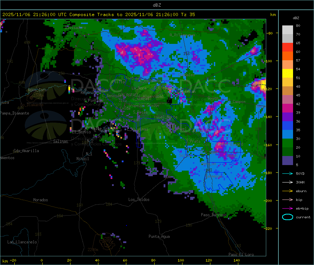Click the 'current' legend label
The image size is (314, 265).
[x=303, y=217]
